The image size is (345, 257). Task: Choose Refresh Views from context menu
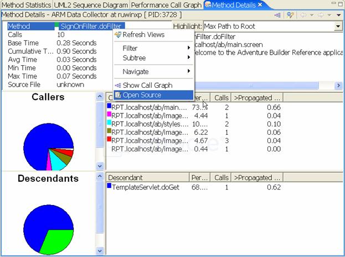pos(153,34)
